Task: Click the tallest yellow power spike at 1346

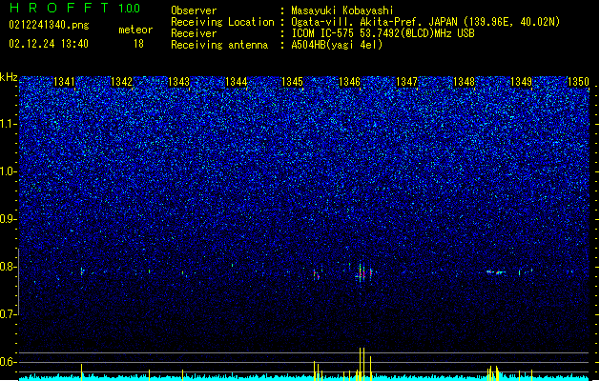Action: pos(362,364)
